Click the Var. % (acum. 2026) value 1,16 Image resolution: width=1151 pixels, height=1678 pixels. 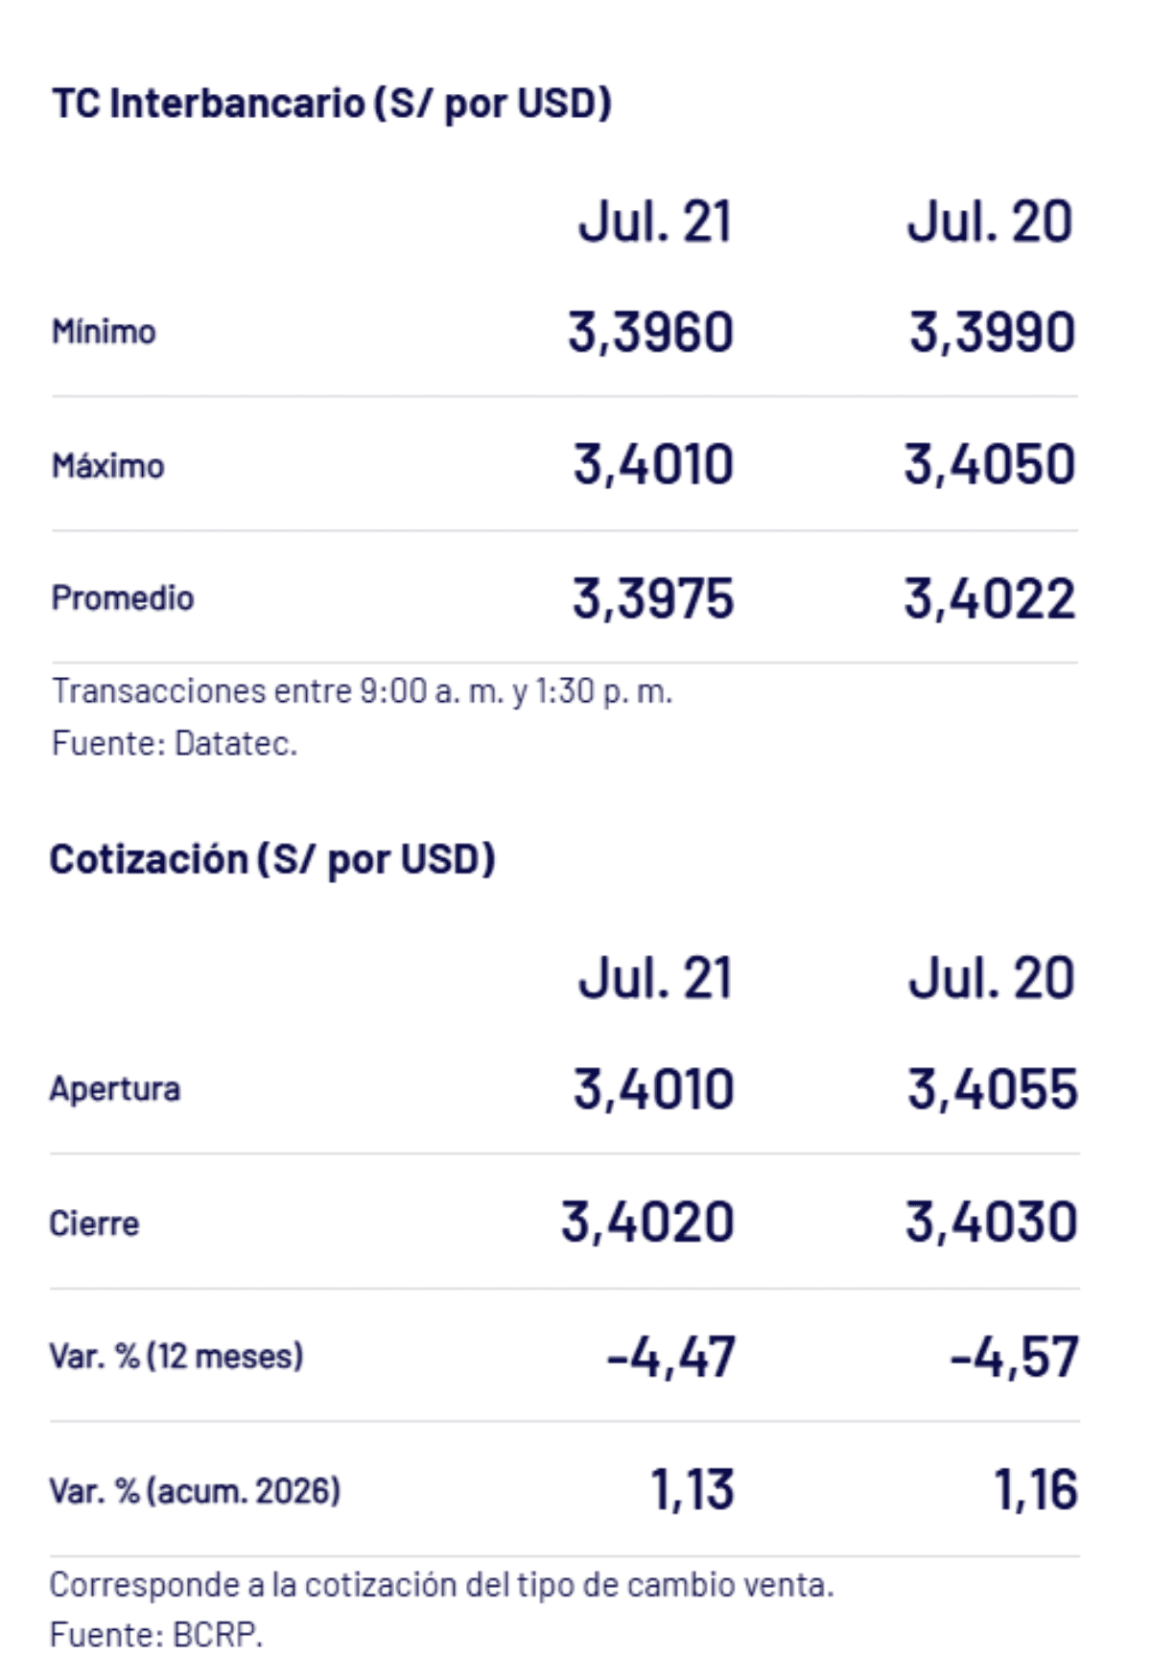point(1036,1491)
